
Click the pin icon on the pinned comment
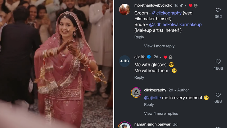181,5
